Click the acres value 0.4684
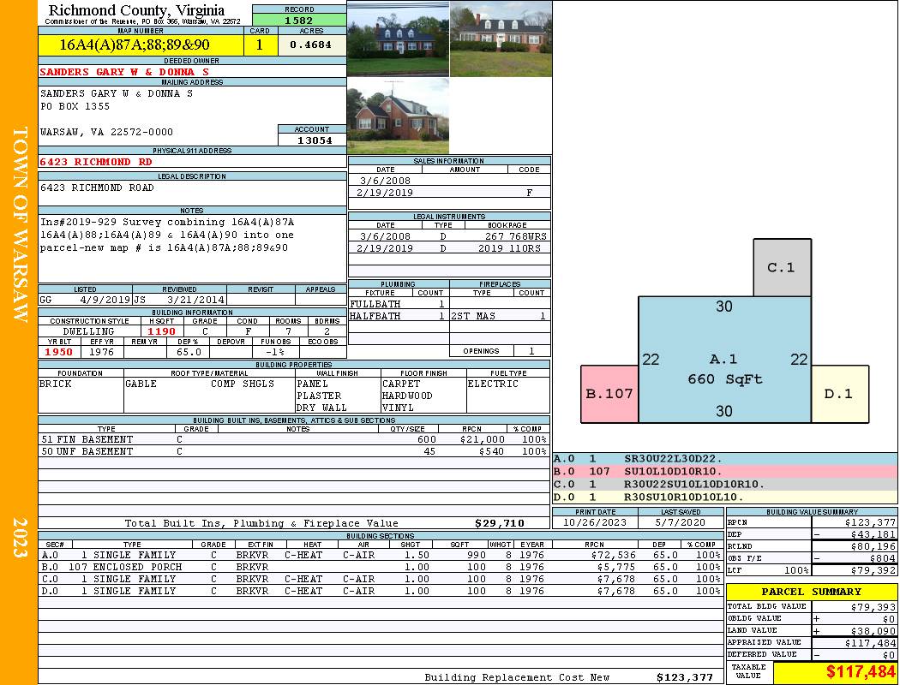 coord(312,45)
